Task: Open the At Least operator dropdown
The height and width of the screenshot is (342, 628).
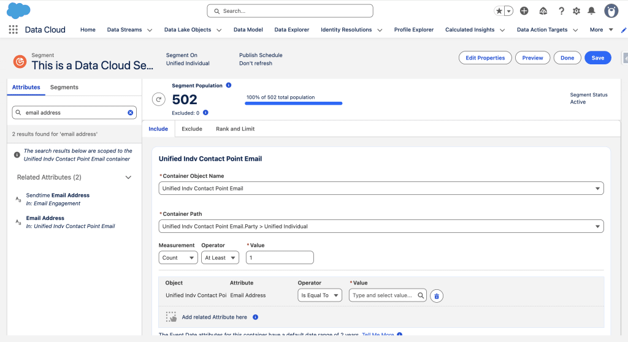Action: coord(220,258)
